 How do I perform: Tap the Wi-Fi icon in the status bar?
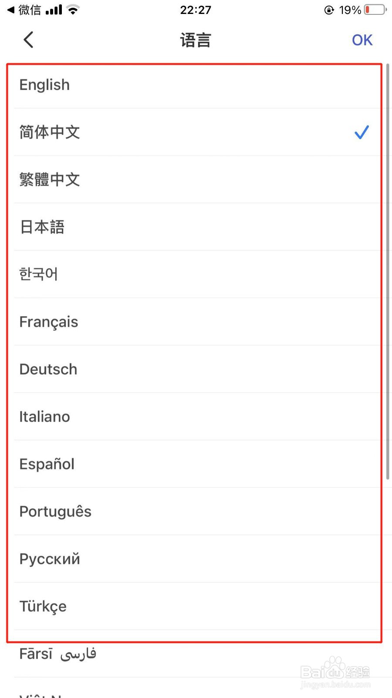[x=73, y=10]
